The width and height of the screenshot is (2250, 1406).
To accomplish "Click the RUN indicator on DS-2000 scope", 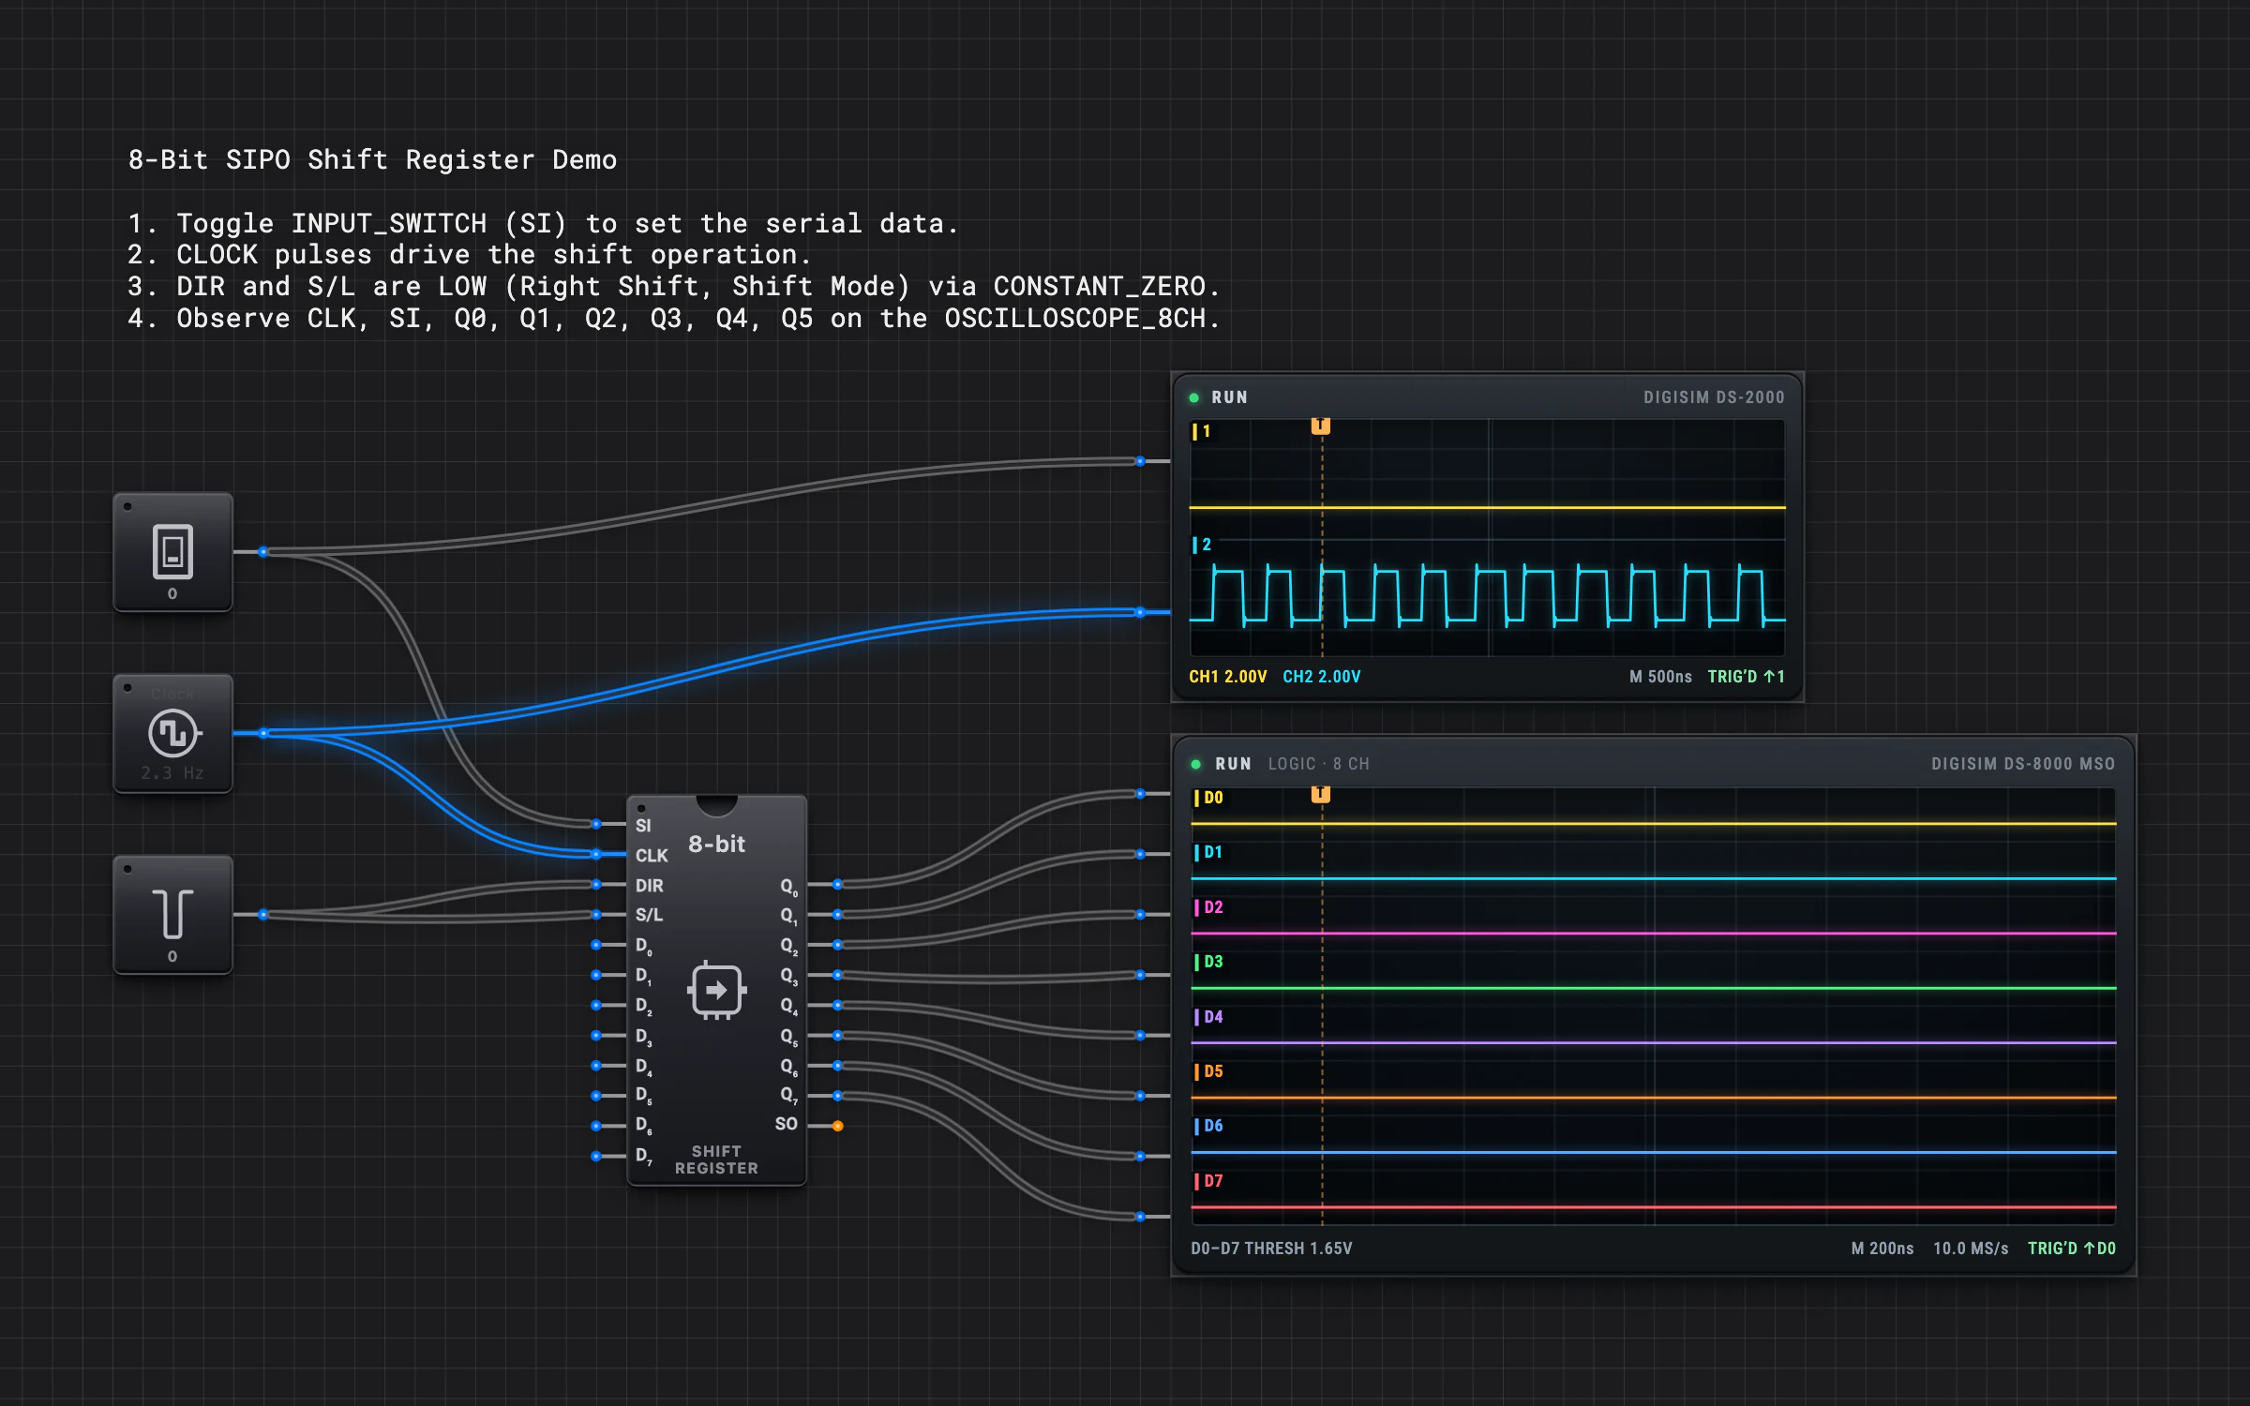I will pos(1220,397).
